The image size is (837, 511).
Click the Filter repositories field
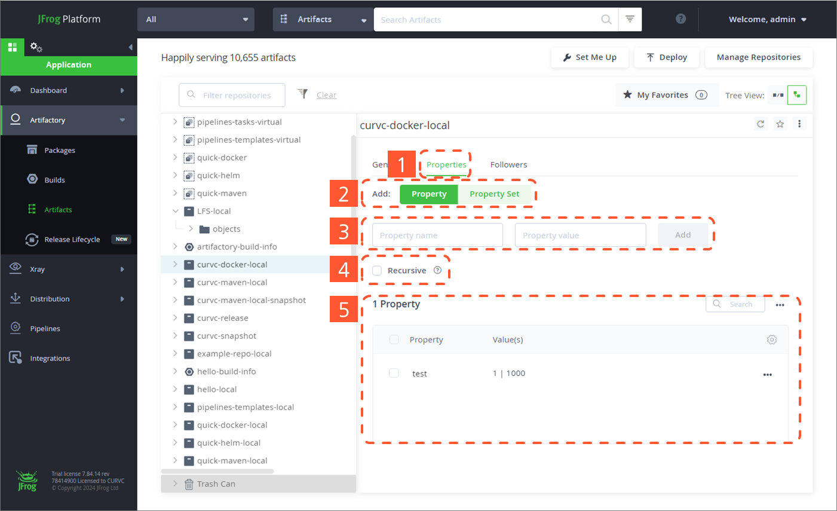click(x=232, y=95)
